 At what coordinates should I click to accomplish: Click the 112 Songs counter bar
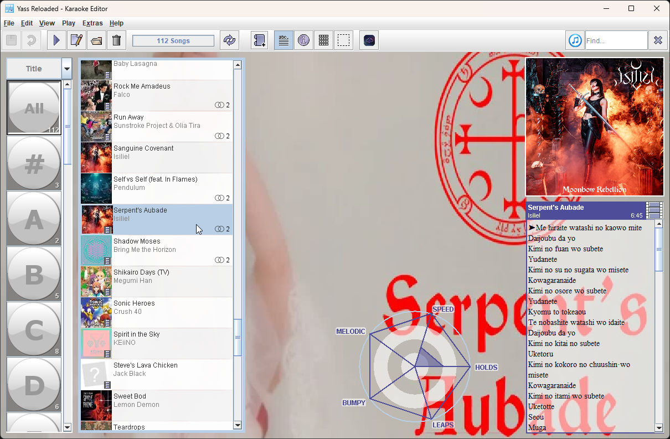[173, 41]
